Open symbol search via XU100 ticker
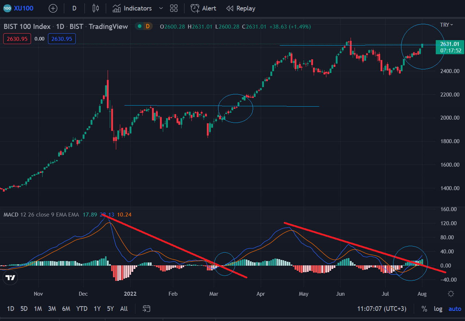This screenshot has width=465, height=321. 18,8
